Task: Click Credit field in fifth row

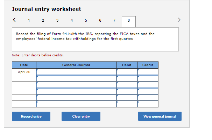Action: pos(148,98)
